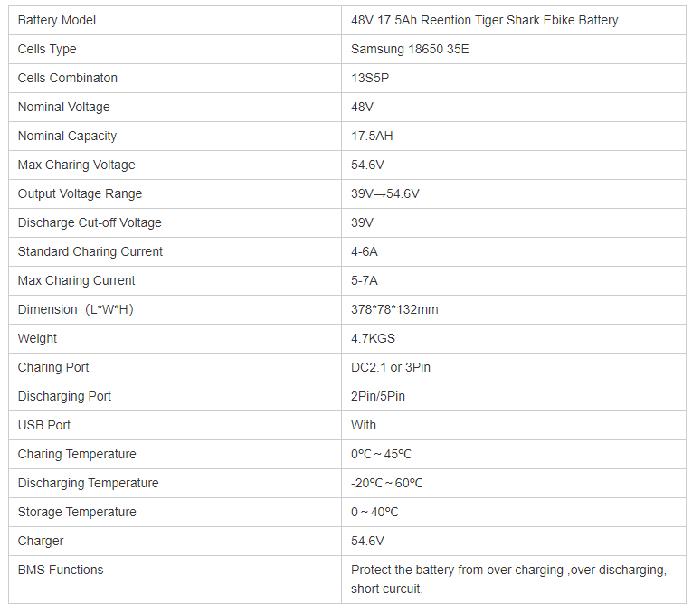Click the -20ºC ~ 60ºC discharging temperature
The width and height of the screenshot is (692, 613).
[x=386, y=483]
